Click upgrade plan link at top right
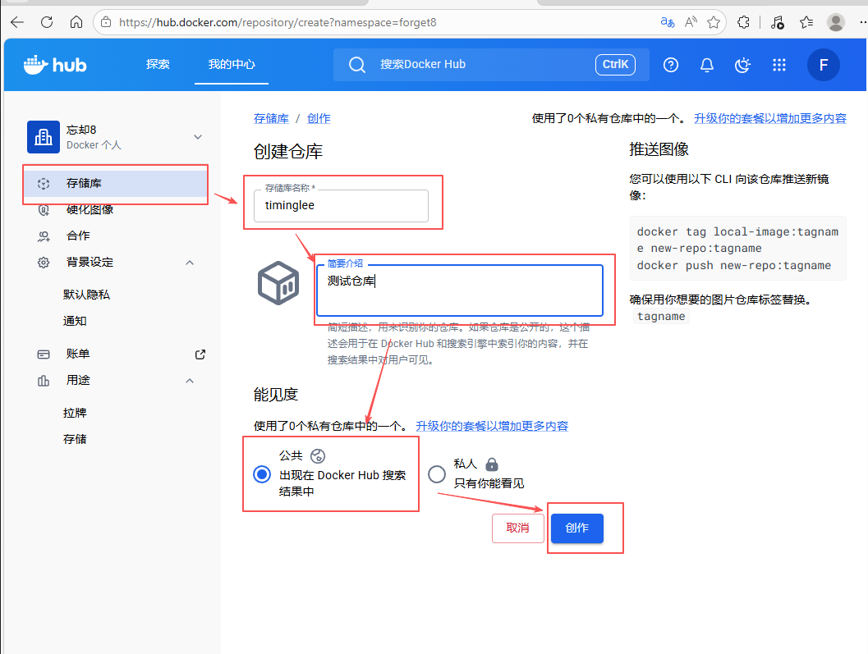Image resolution: width=868 pixels, height=654 pixels. tap(770, 118)
